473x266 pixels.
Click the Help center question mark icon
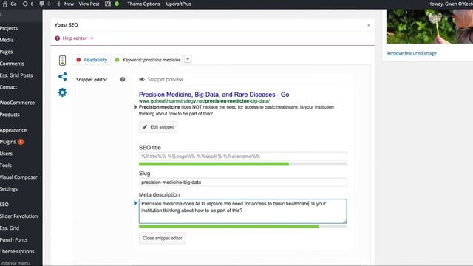point(58,38)
